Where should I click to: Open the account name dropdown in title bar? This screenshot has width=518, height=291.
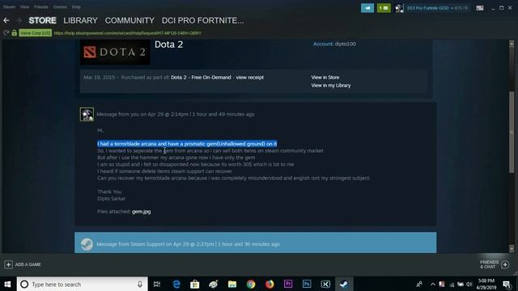point(437,8)
